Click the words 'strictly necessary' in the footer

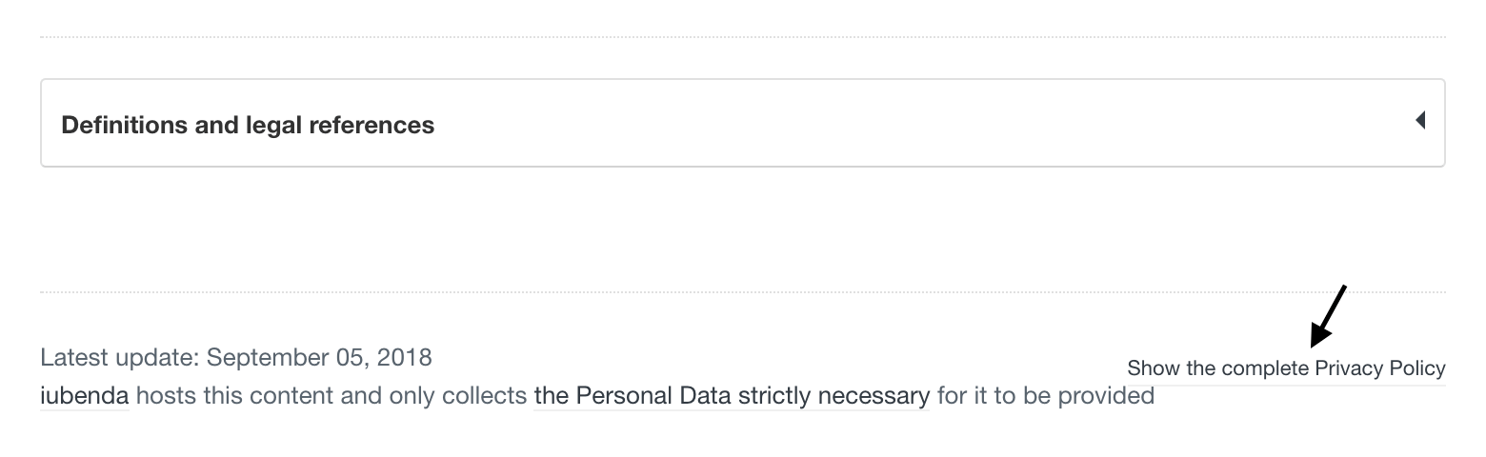coord(833,395)
